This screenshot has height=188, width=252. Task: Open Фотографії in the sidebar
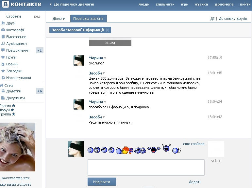click(15, 30)
